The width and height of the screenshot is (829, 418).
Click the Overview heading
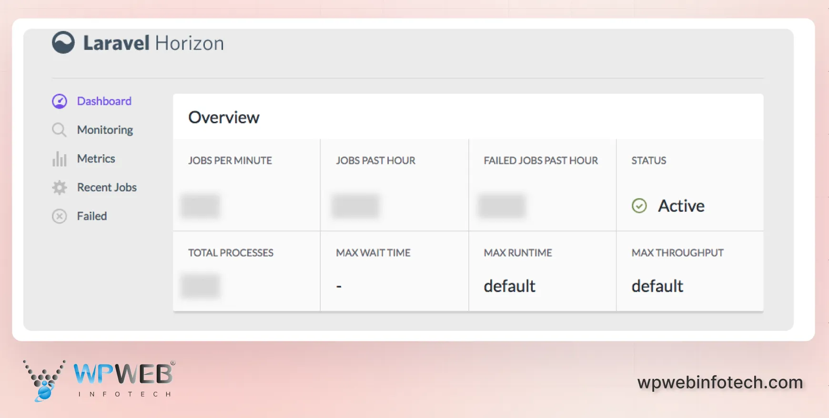(224, 117)
